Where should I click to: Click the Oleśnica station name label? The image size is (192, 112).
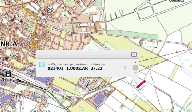point(8,79)
